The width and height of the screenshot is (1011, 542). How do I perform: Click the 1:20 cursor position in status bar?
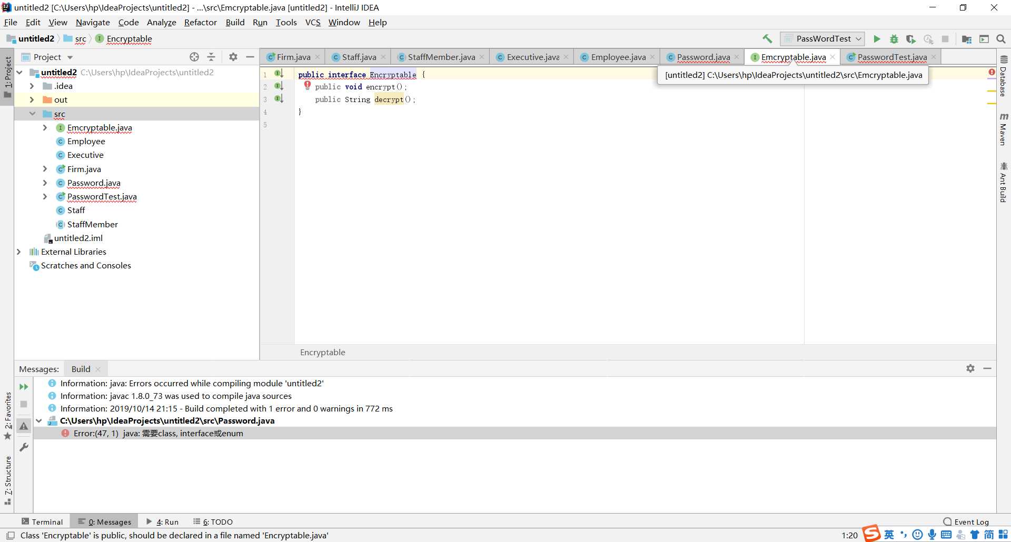pos(849,536)
